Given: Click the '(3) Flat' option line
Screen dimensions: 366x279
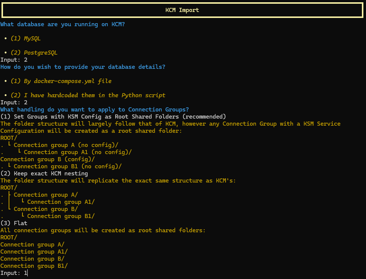Looking at the screenshot, I should 14,223.
